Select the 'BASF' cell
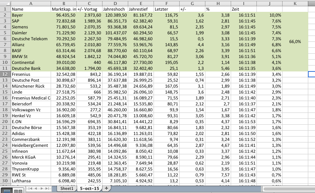Screen dimensions: 315x193 coord(31,51)
